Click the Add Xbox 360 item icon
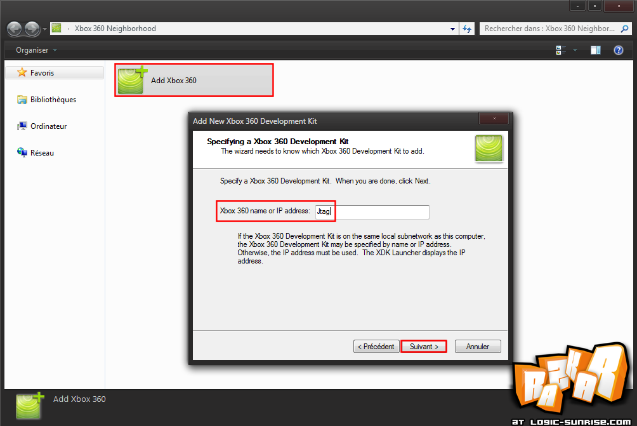The width and height of the screenshot is (637, 426). click(132, 80)
